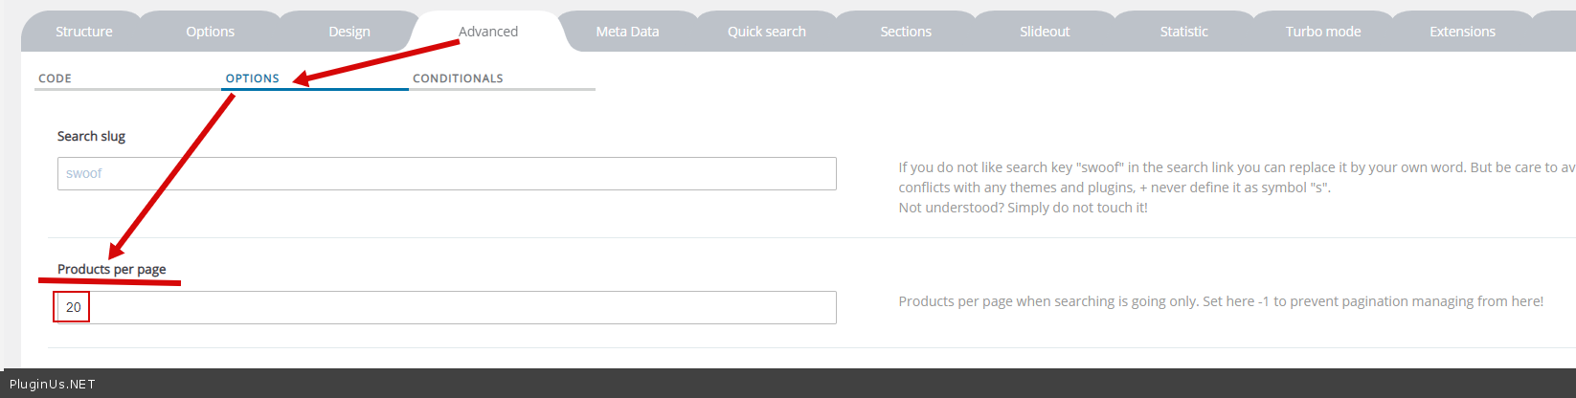Click the Search slug input field
This screenshot has width=1576, height=398.
pyautogui.click(x=446, y=173)
